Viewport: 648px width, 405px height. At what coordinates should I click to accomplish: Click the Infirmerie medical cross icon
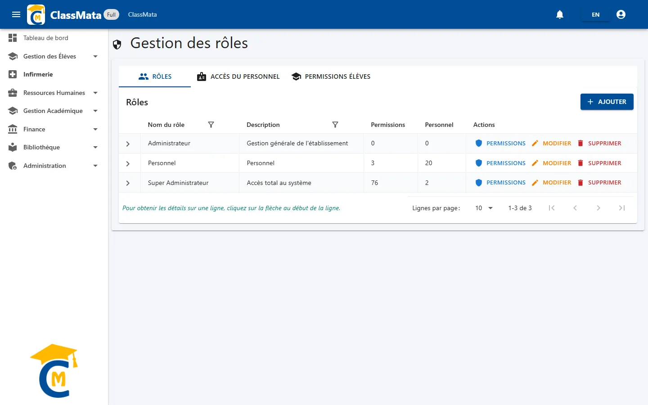pyautogui.click(x=13, y=74)
